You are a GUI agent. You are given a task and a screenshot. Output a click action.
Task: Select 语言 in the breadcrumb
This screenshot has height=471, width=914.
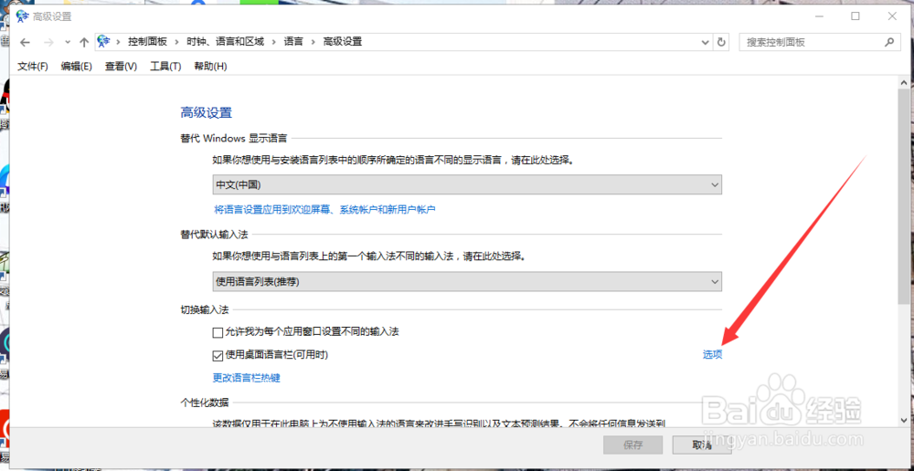coord(293,42)
